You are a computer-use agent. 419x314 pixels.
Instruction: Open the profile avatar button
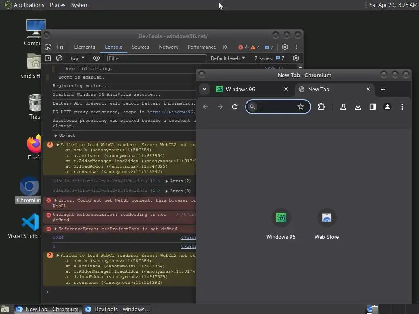387,107
